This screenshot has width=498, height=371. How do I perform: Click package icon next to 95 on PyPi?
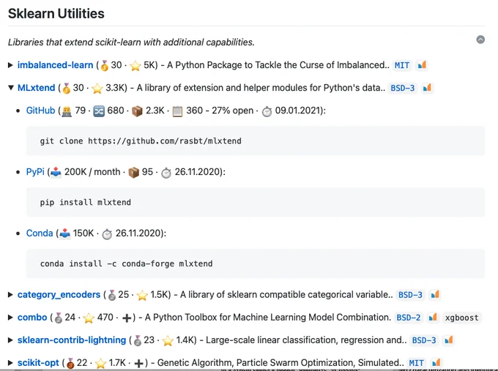pyautogui.click(x=134, y=173)
